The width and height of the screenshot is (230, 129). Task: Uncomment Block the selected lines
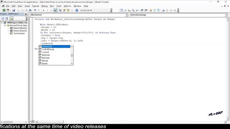[158, 10]
